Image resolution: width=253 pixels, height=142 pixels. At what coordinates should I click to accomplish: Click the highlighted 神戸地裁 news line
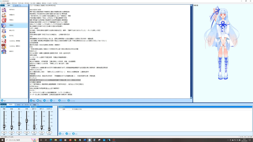coord(55,80)
